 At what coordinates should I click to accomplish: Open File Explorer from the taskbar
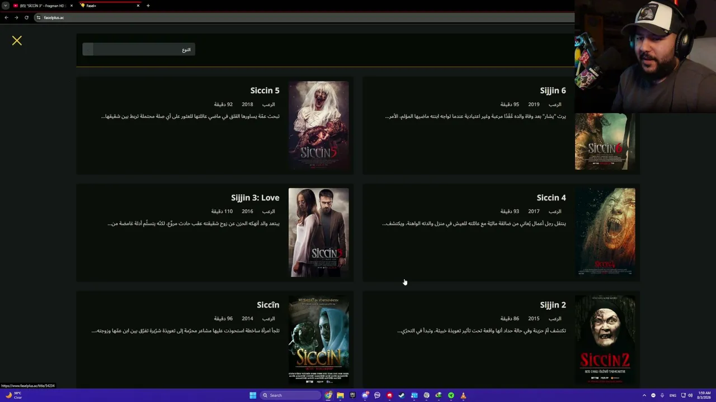[x=340, y=395]
